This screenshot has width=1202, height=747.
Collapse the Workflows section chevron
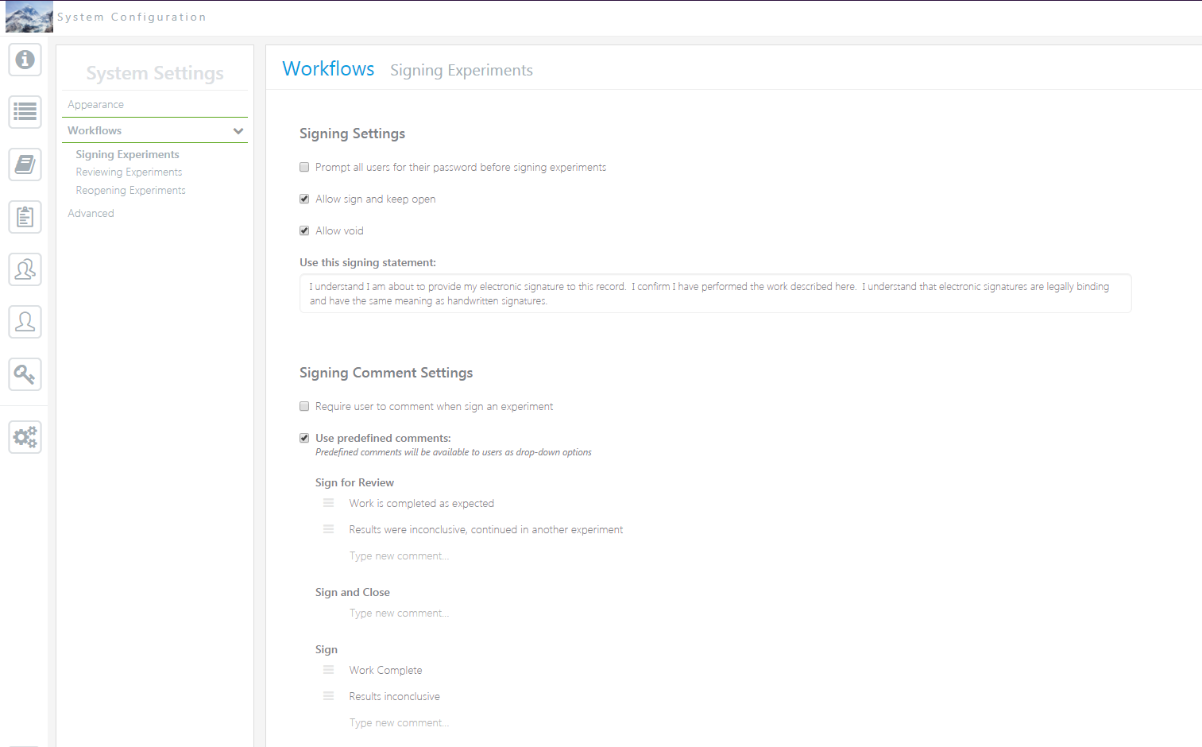click(238, 131)
